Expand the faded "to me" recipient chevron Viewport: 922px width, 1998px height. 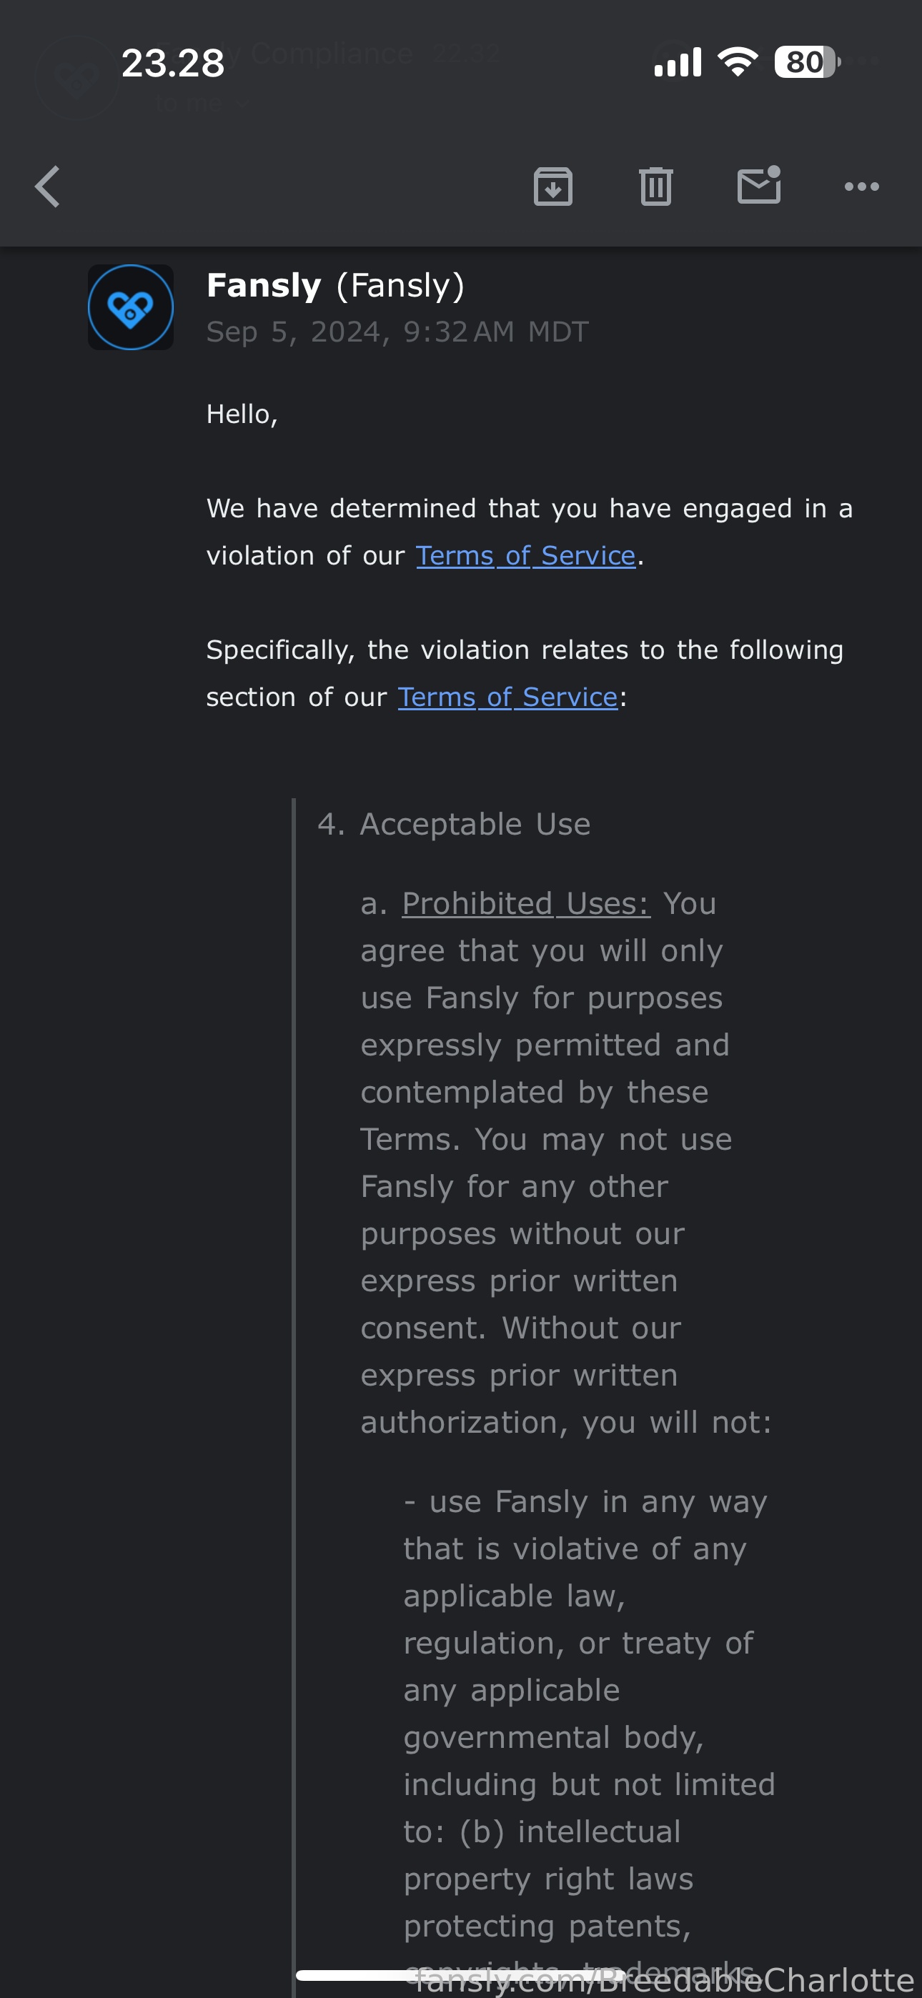243,103
